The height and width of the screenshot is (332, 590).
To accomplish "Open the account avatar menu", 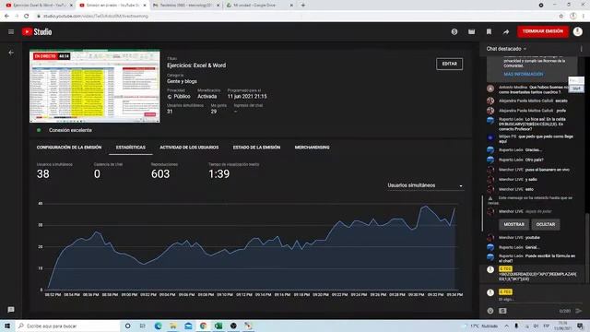I will [578, 31].
